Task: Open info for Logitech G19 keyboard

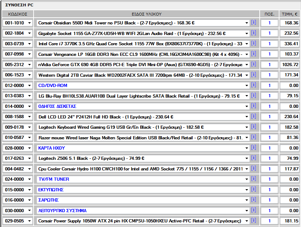Action: pos(254,127)
